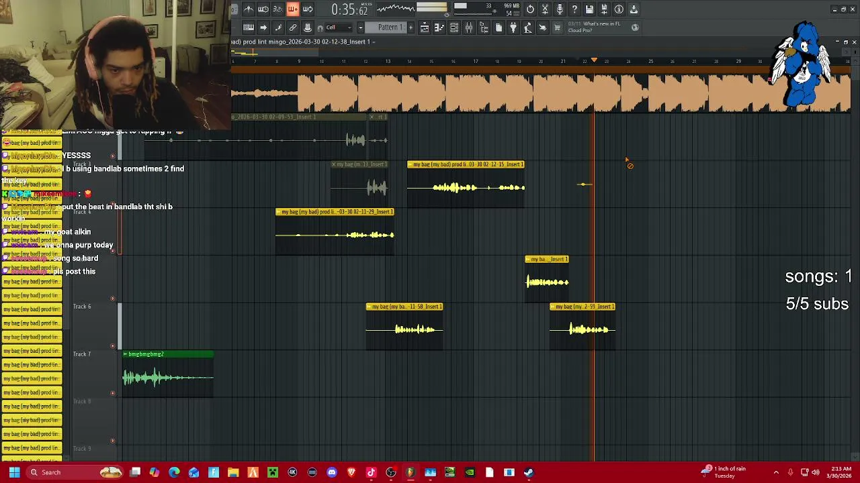Click the microphone one-click recording icon
The image size is (860, 483).
pyautogui.click(x=560, y=9)
